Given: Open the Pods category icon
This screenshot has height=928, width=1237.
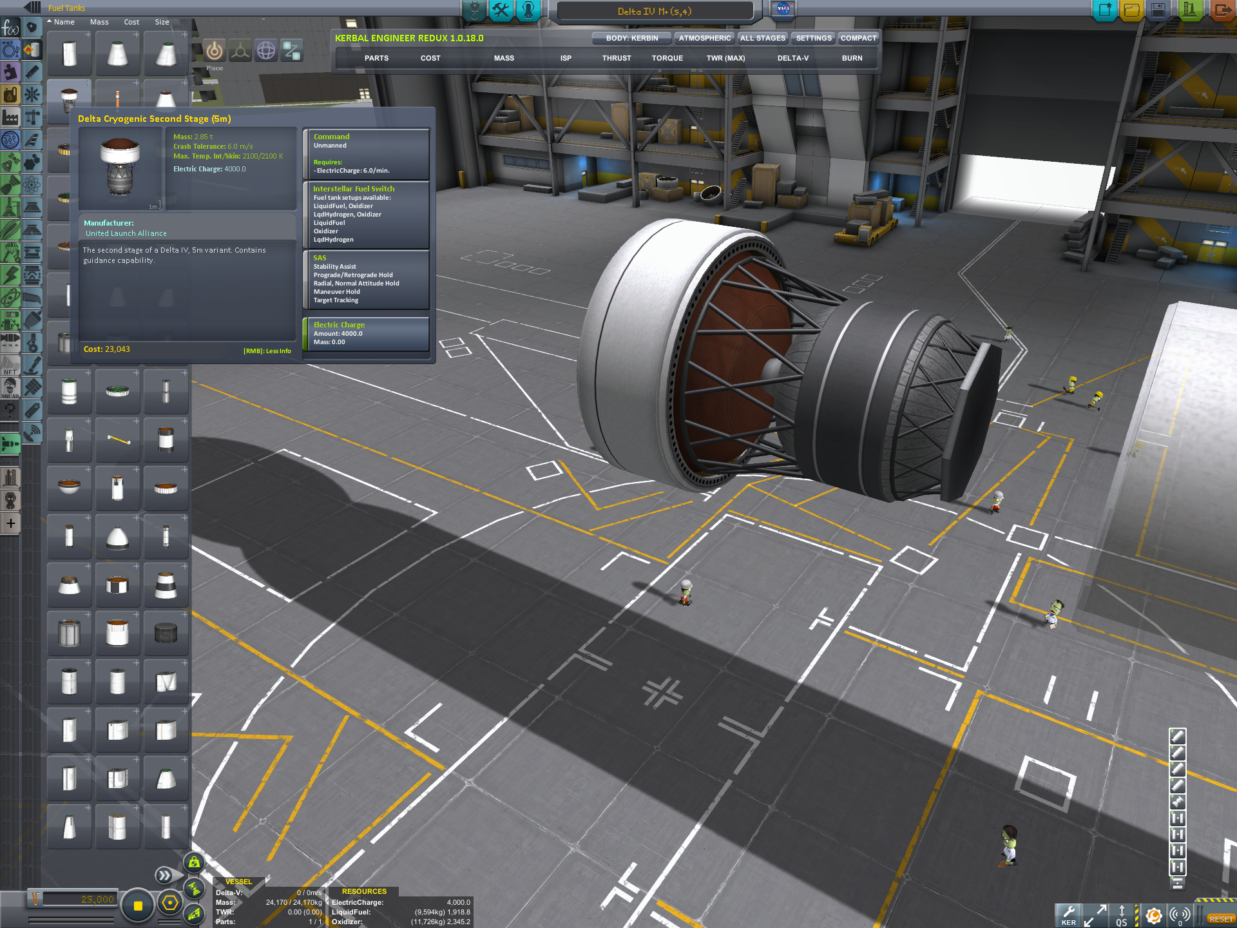Looking at the screenshot, I should 32,28.
